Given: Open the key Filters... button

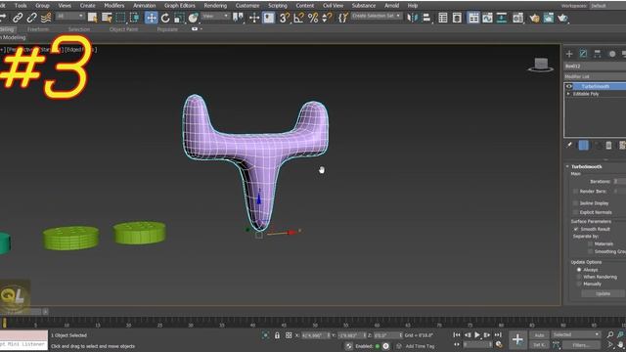Looking at the screenshot, I should tap(581, 345).
